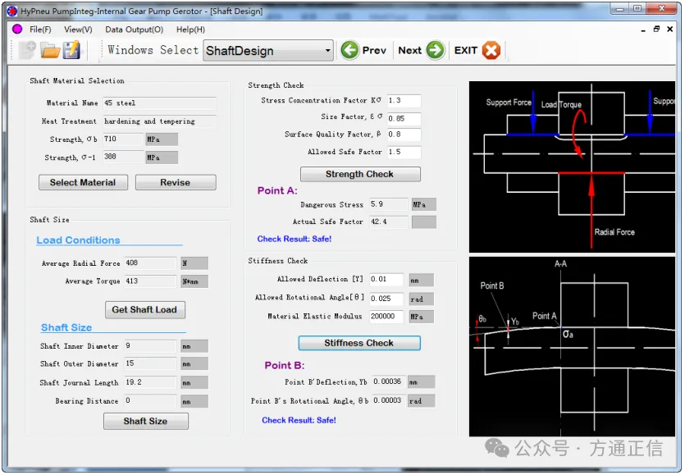Click Strength σ-1 field showing 388
This screenshot has width=685, height=475.
123,157
